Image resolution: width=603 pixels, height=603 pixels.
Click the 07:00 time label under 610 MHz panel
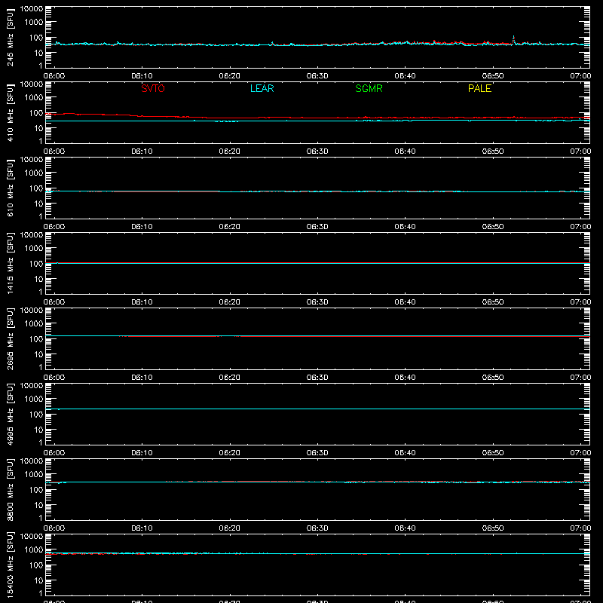[580, 227]
